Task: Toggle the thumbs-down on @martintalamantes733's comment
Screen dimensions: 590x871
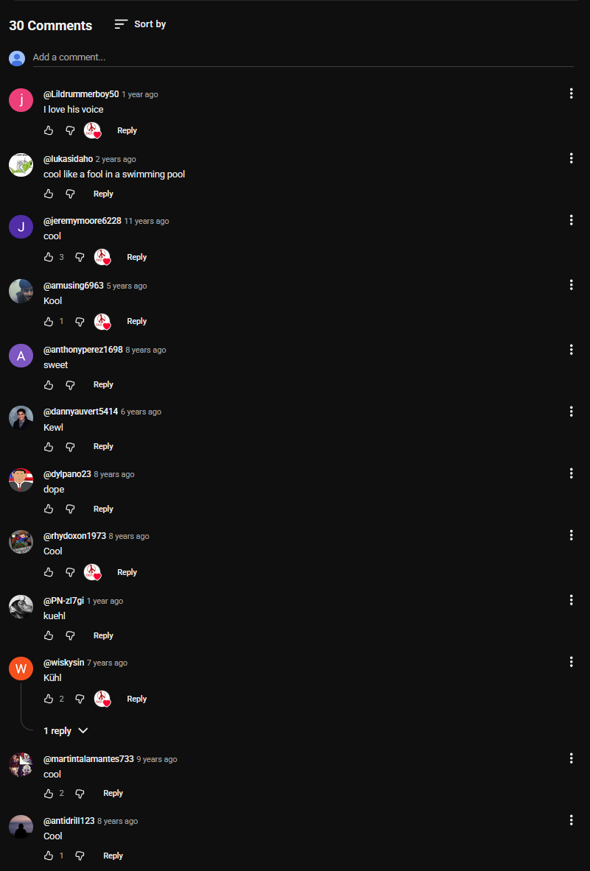Action: pos(80,793)
